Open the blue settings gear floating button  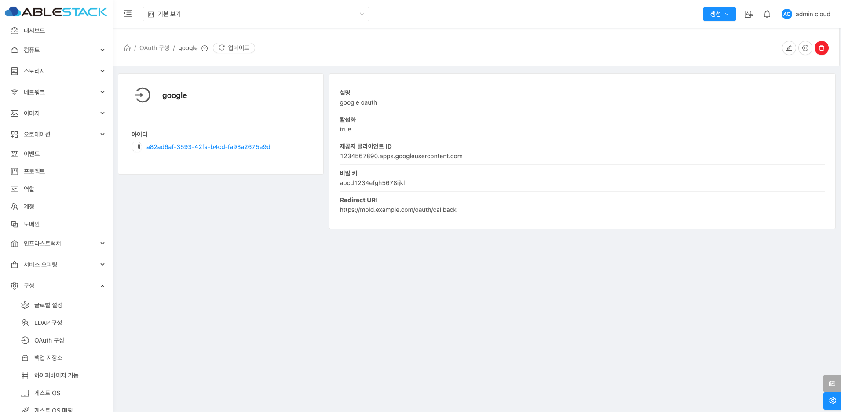coord(832,401)
